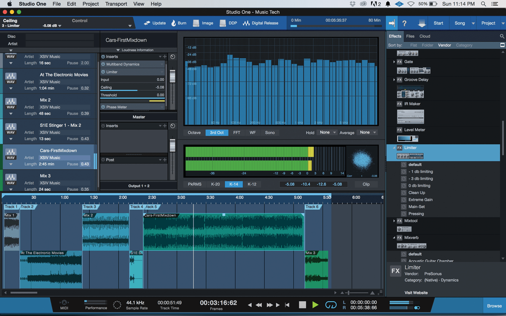Image resolution: width=506 pixels, height=316 pixels.
Task: Toggle the Limiter insert power button
Action: 103,72
